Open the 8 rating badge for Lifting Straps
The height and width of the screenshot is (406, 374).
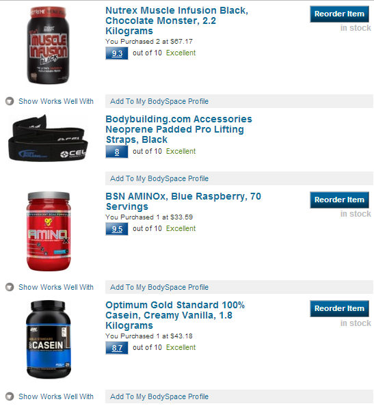coord(117,152)
